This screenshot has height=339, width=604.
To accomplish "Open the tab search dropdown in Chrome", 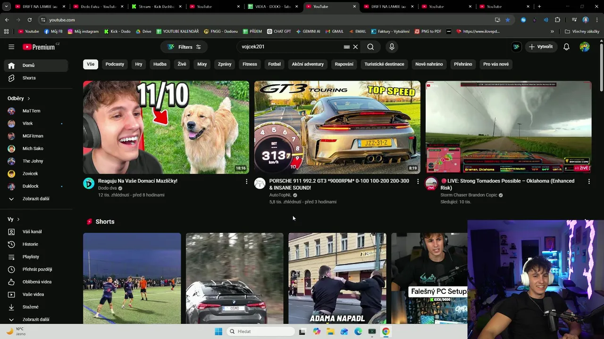I will pos(6,7).
